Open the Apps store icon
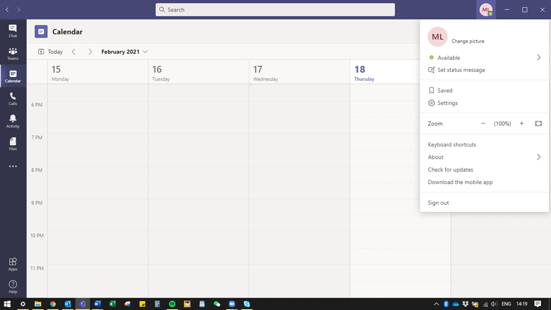Image resolution: width=551 pixels, height=310 pixels. [13, 264]
